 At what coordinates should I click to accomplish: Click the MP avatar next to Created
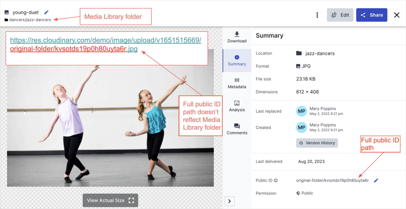301,127
